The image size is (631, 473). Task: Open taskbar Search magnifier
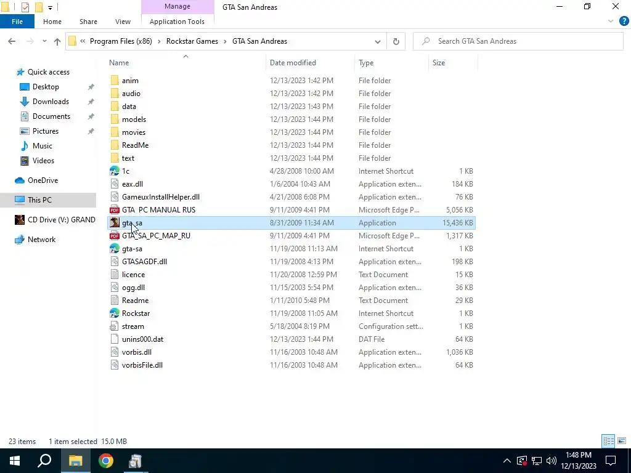[44, 461]
